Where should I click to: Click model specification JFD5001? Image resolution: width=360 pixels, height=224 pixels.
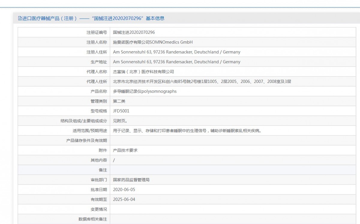121,111
